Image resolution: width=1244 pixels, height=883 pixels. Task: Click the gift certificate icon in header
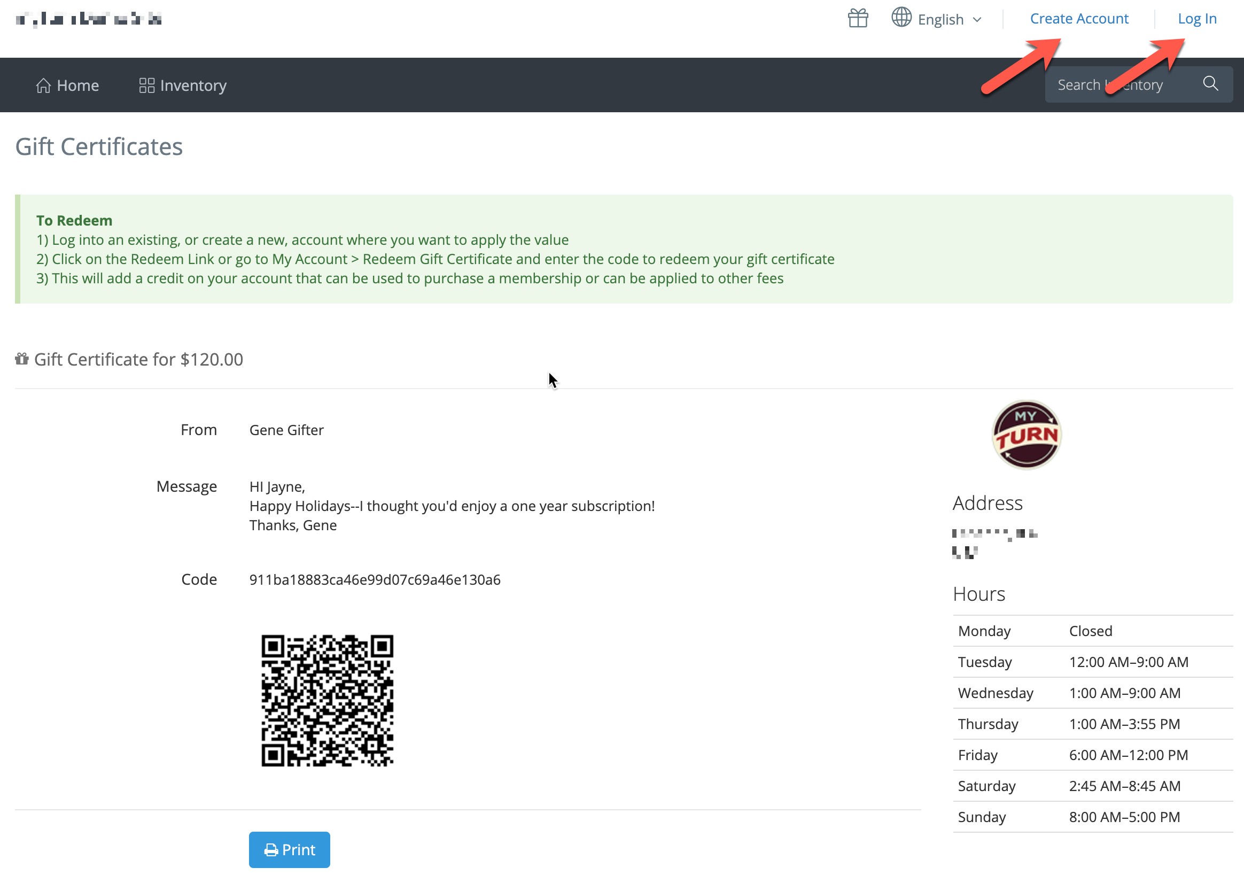click(x=858, y=19)
